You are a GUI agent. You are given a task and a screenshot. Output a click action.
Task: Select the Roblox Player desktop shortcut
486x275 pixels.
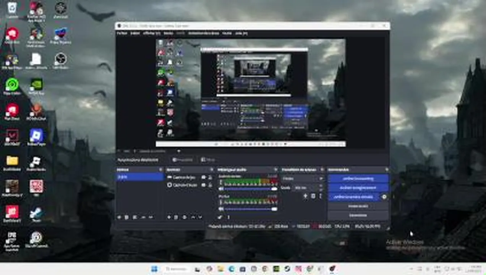click(x=36, y=137)
